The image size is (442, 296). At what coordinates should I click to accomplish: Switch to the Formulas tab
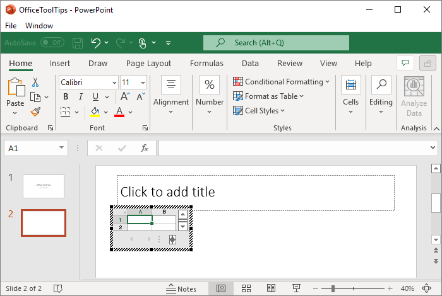(x=206, y=63)
